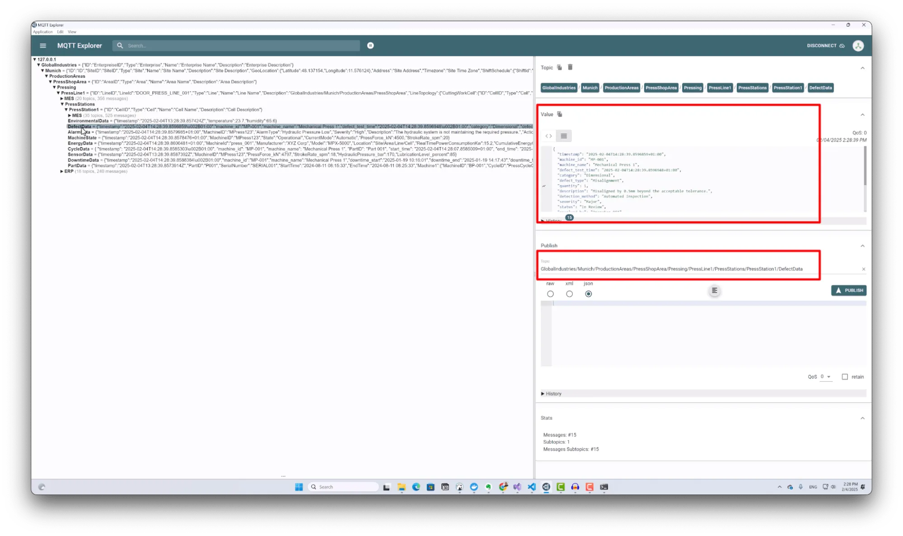
Task: Click the ENG language indicator
Action: 813,487
